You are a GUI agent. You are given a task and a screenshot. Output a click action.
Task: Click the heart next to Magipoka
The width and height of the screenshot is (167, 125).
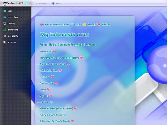[x=51, y=96]
